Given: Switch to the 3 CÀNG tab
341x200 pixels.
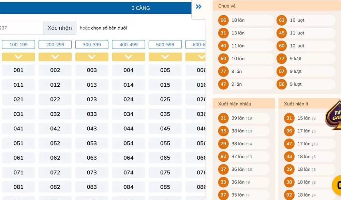Looking at the screenshot, I should pos(141,8).
